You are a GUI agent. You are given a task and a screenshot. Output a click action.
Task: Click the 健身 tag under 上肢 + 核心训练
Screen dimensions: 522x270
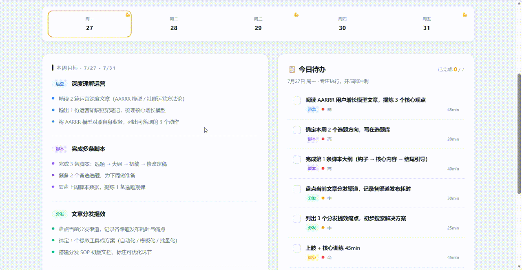(312, 257)
